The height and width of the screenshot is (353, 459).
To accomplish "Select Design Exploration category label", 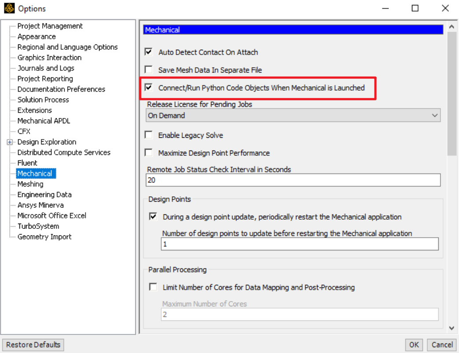I will coord(47,142).
